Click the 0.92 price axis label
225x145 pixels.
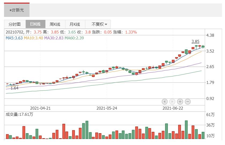(x=210, y=99)
